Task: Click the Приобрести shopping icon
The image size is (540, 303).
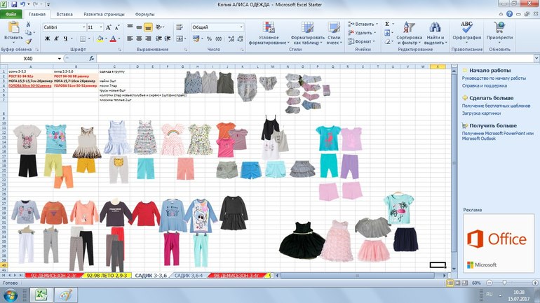Action: [x=499, y=27]
